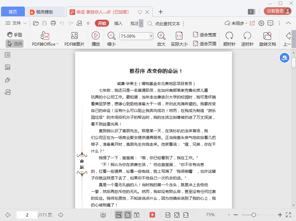Enable continuous scroll view mode
Screen dimensions: 296x221
click(119, 215)
